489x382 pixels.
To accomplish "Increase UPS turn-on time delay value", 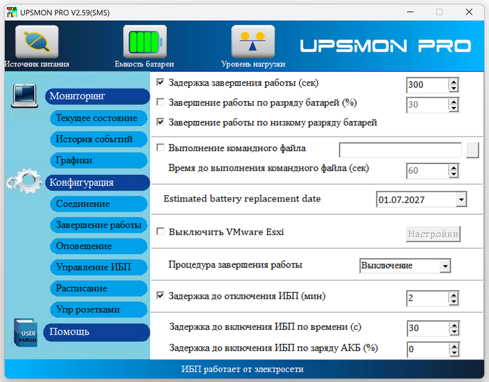I will point(454,325).
